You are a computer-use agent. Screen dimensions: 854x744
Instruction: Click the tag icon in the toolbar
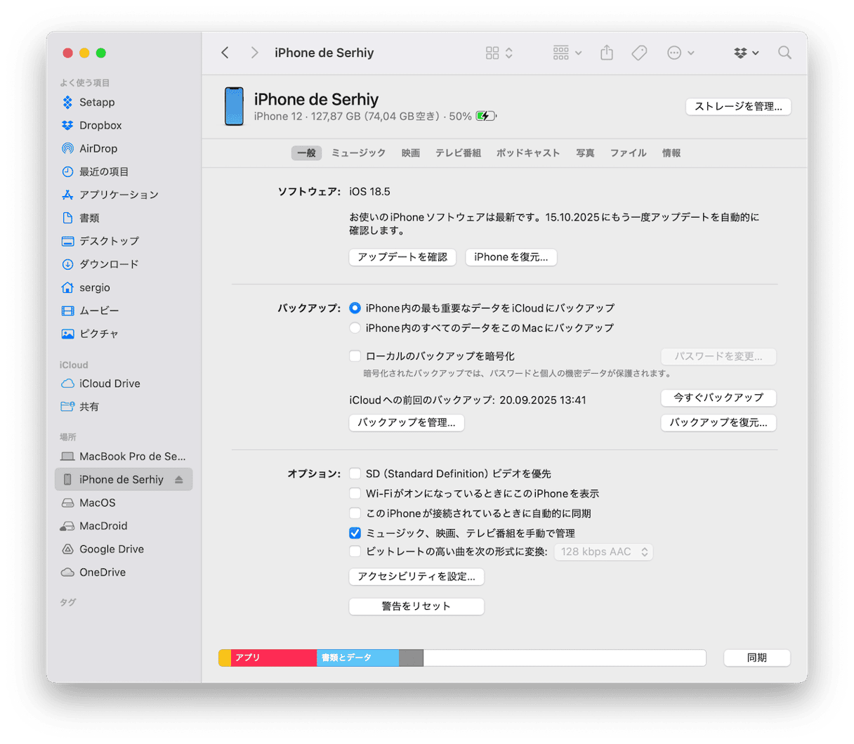click(639, 53)
